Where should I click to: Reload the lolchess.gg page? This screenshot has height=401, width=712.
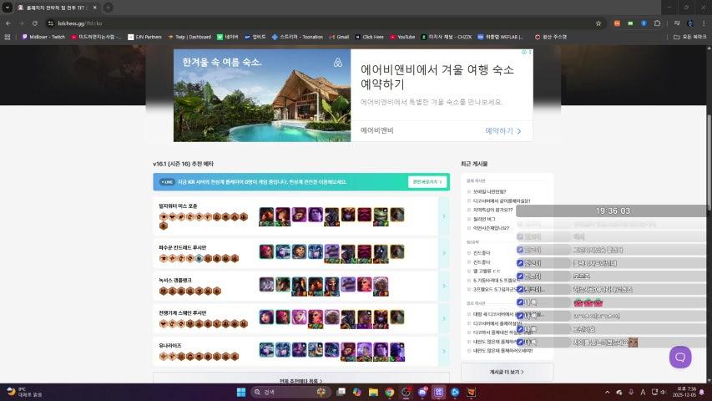(34, 23)
